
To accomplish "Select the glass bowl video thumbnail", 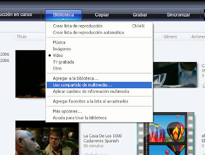I will click(x=175, y=75).
